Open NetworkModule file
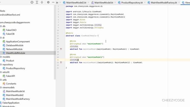 [x=14, y=49]
